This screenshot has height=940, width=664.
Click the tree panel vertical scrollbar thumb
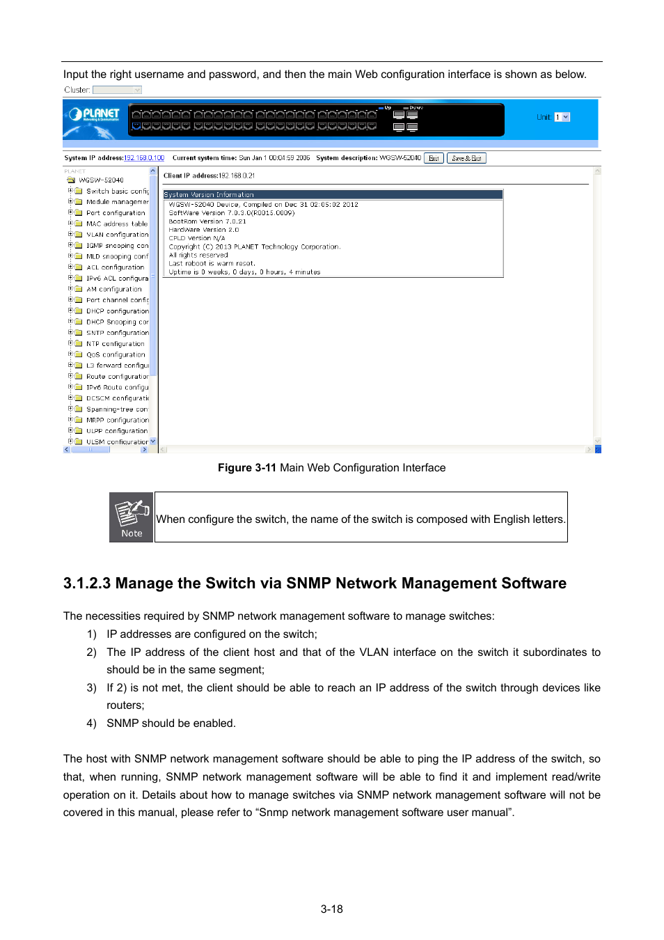pos(153,275)
